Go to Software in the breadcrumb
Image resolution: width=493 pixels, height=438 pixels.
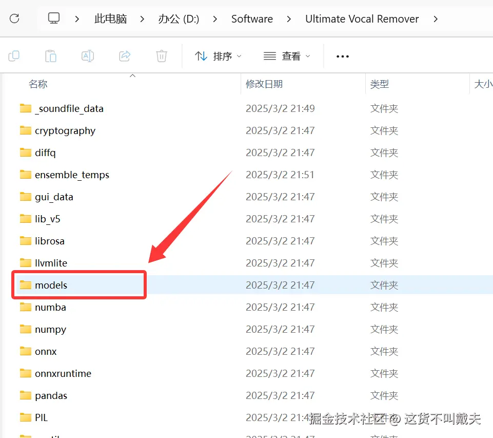point(252,19)
